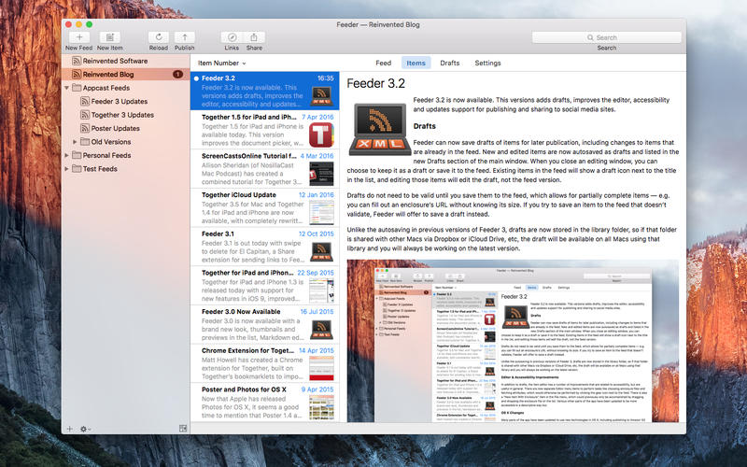The width and height of the screenshot is (747, 467).
Task: Expand the Test Feeds folder
Action: [x=66, y=169]
